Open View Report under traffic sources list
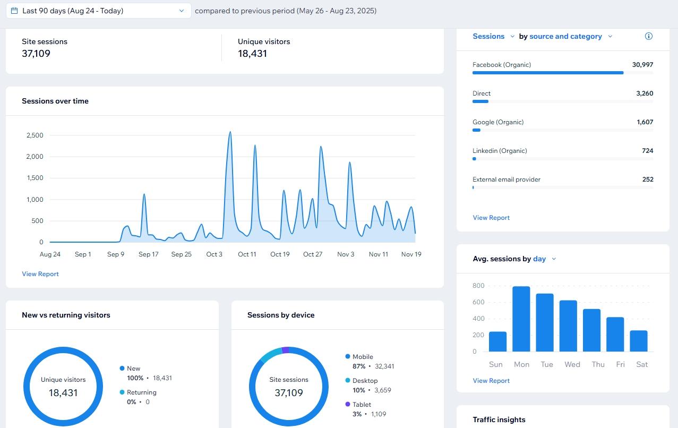This screenshot has width=678, height=428. click(x=491, y=218)
